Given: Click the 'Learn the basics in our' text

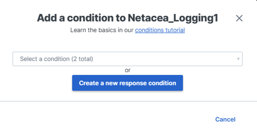Looking at the screenshot, I should click(x=102, y=30).
